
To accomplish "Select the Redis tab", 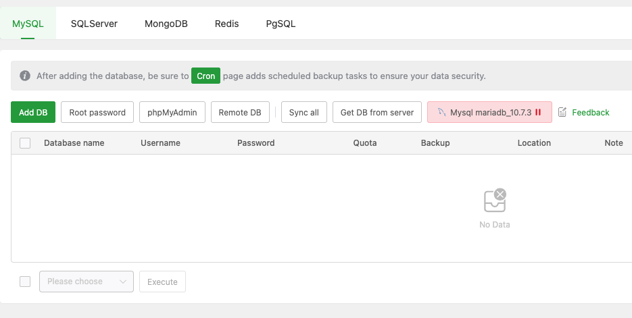I will (x=226, y=24).
